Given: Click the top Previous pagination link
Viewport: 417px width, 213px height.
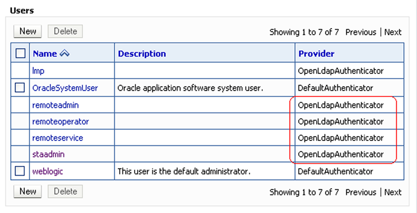Looking at the screenshot, I should [x=361, y=32].
